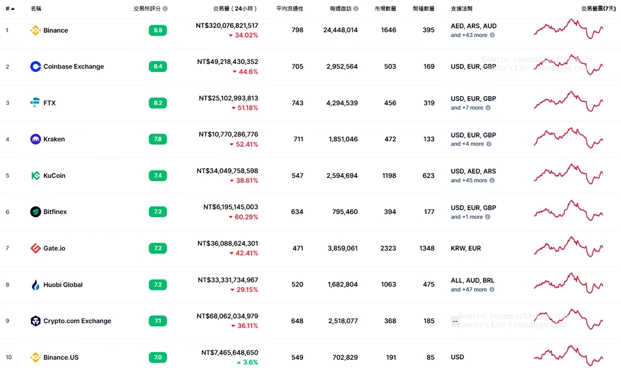Click the Kraken logo icon
The width and height of the screenshot is (621, 372).
[x=35, y=139]
